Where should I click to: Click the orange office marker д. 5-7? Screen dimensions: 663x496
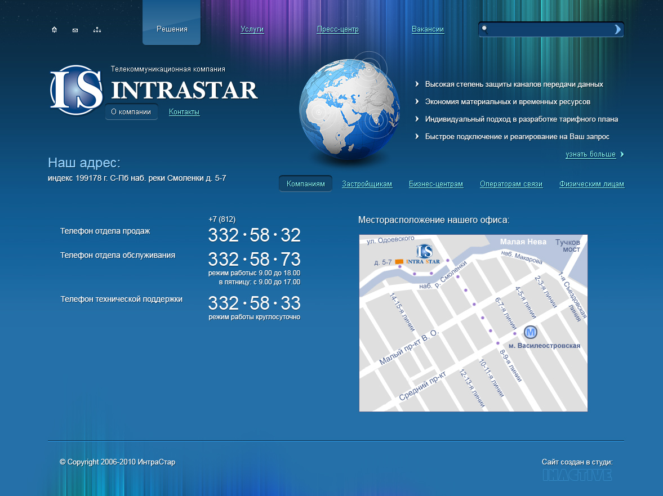399,261
